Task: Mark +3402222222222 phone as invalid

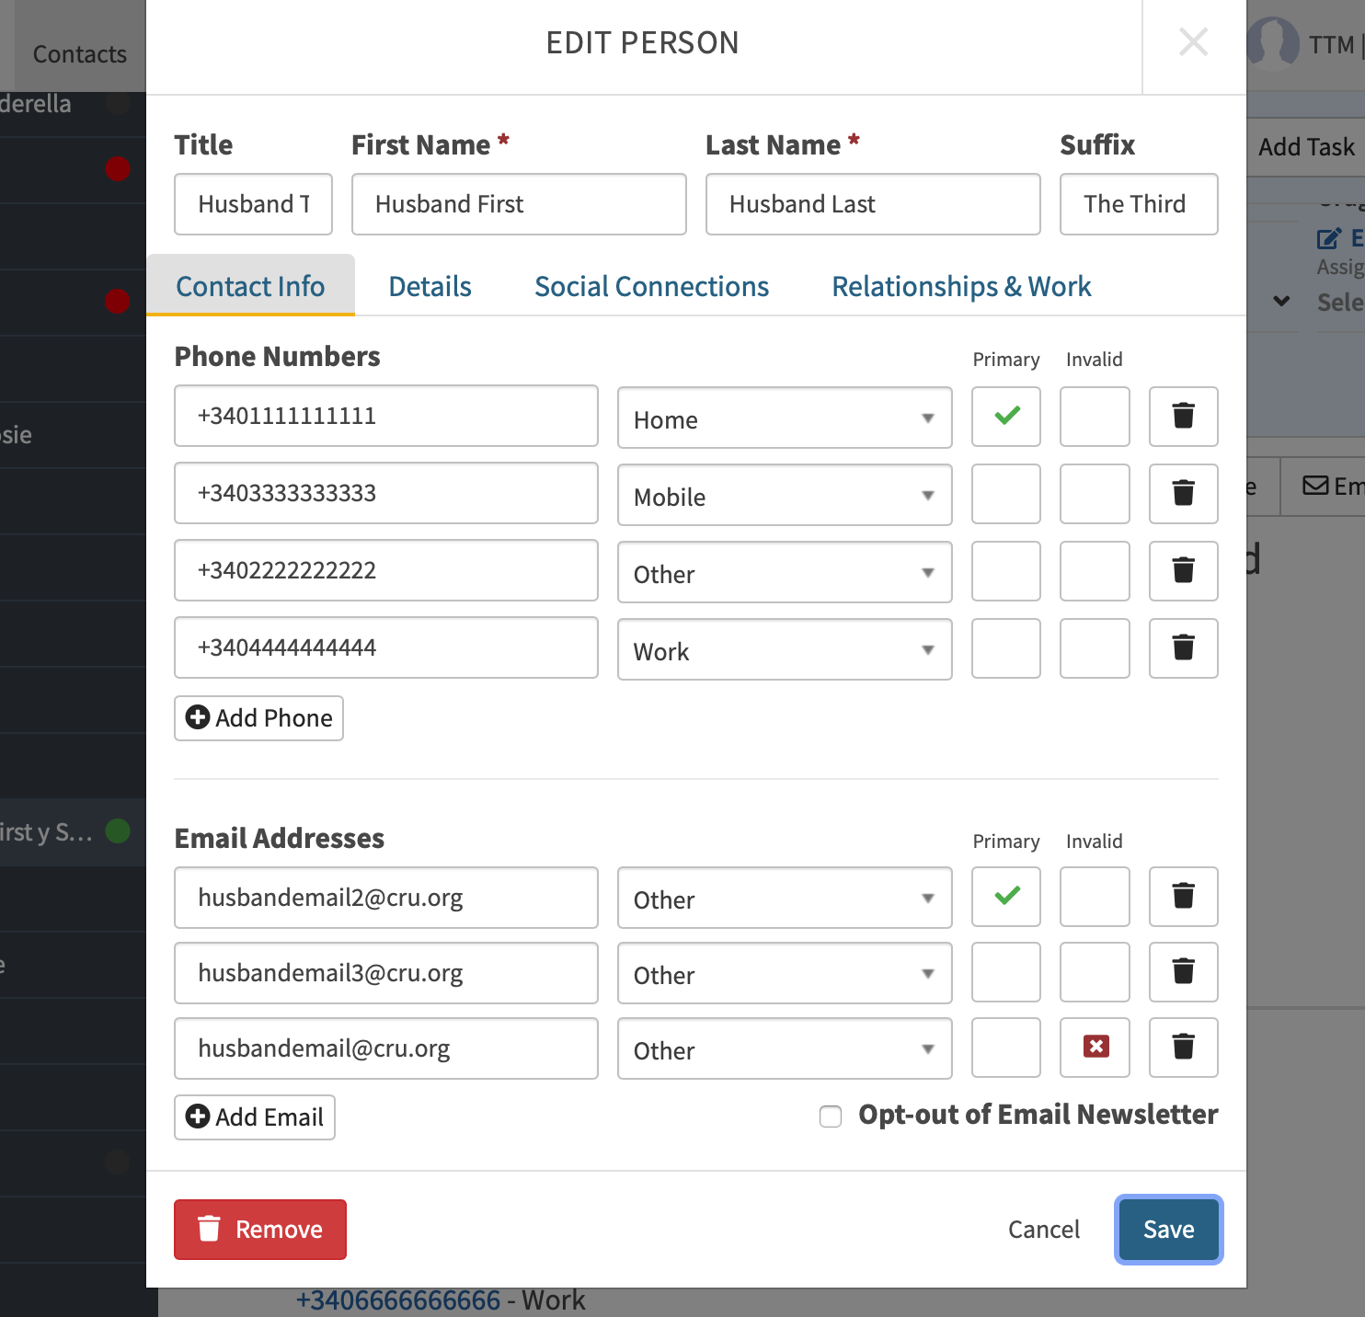Action: pyautogui.click(x=1095, y=571)
